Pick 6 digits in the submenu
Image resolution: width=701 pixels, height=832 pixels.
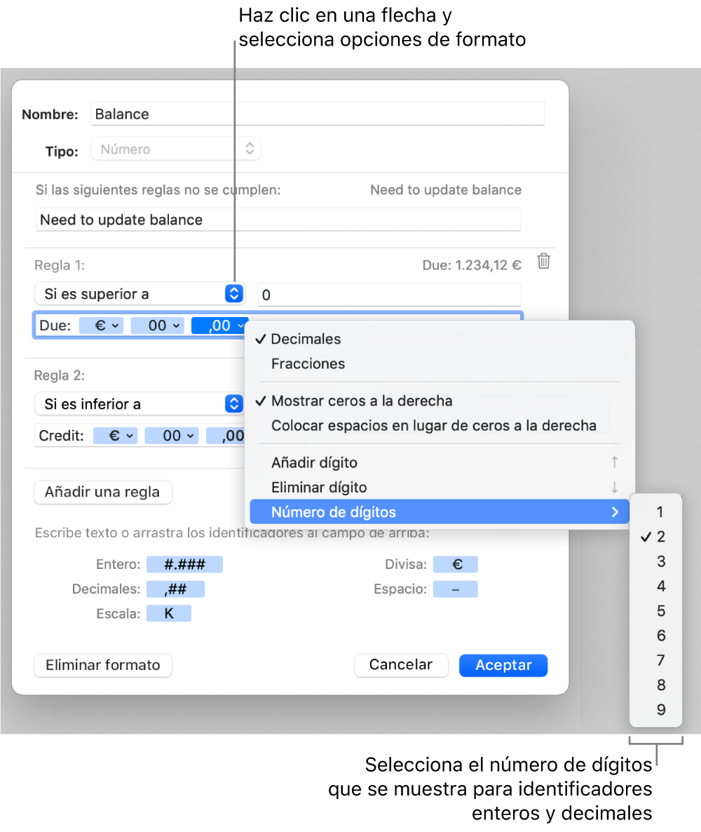(655, 635)
